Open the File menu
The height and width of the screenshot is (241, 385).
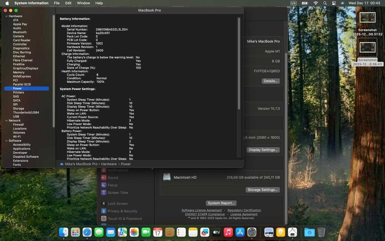pyautogui.click(x=57, y=3)
